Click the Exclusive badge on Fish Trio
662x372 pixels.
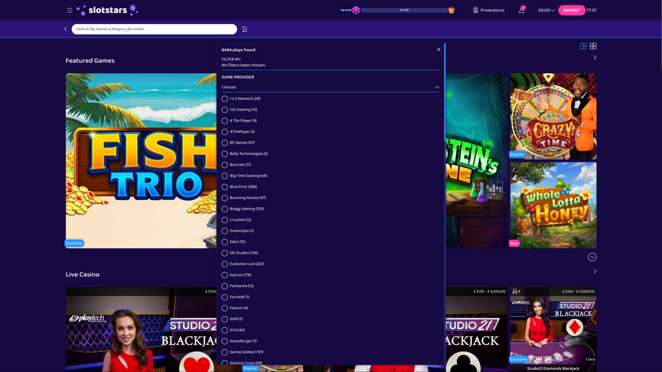(x=74, y=243)
